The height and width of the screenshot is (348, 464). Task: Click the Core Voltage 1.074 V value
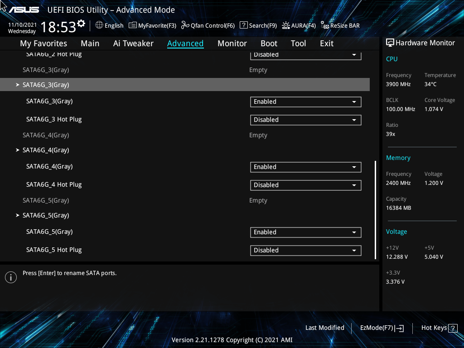coord(434,109)
